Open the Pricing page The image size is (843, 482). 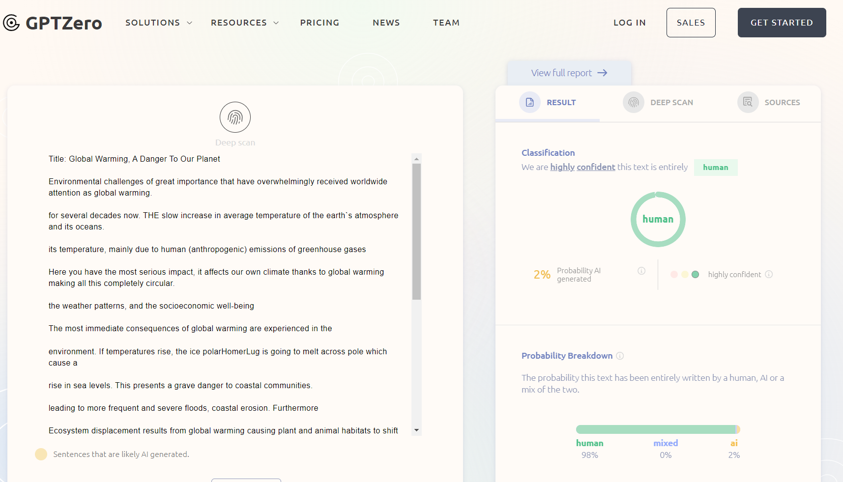pyautogui.click(x=320, y=23)
